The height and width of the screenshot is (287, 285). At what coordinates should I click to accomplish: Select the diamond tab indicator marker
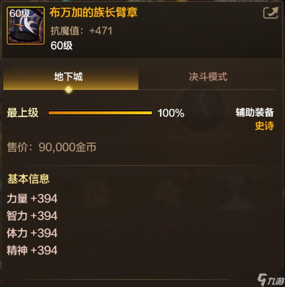69,90
